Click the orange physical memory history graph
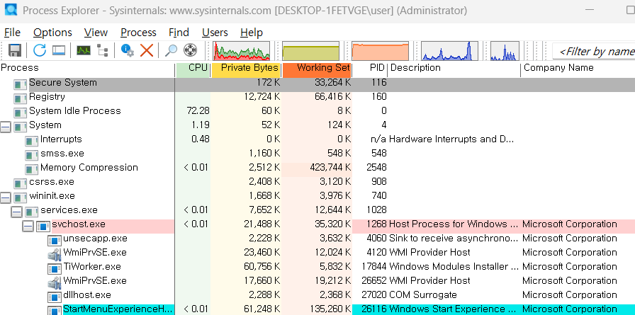The height and width of the screenshot is (315, 635). (381, 50)
